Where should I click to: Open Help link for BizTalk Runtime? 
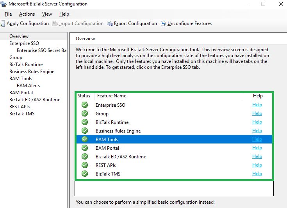(257, 122)
